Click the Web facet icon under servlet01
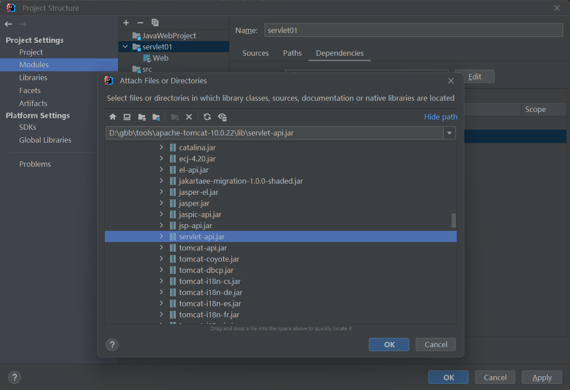 coord(147,58)
